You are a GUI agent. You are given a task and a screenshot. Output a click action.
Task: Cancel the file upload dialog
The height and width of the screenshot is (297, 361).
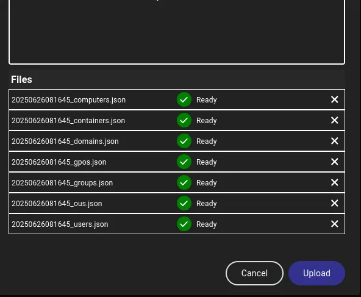pyautogui.click(x=254, y=273)
